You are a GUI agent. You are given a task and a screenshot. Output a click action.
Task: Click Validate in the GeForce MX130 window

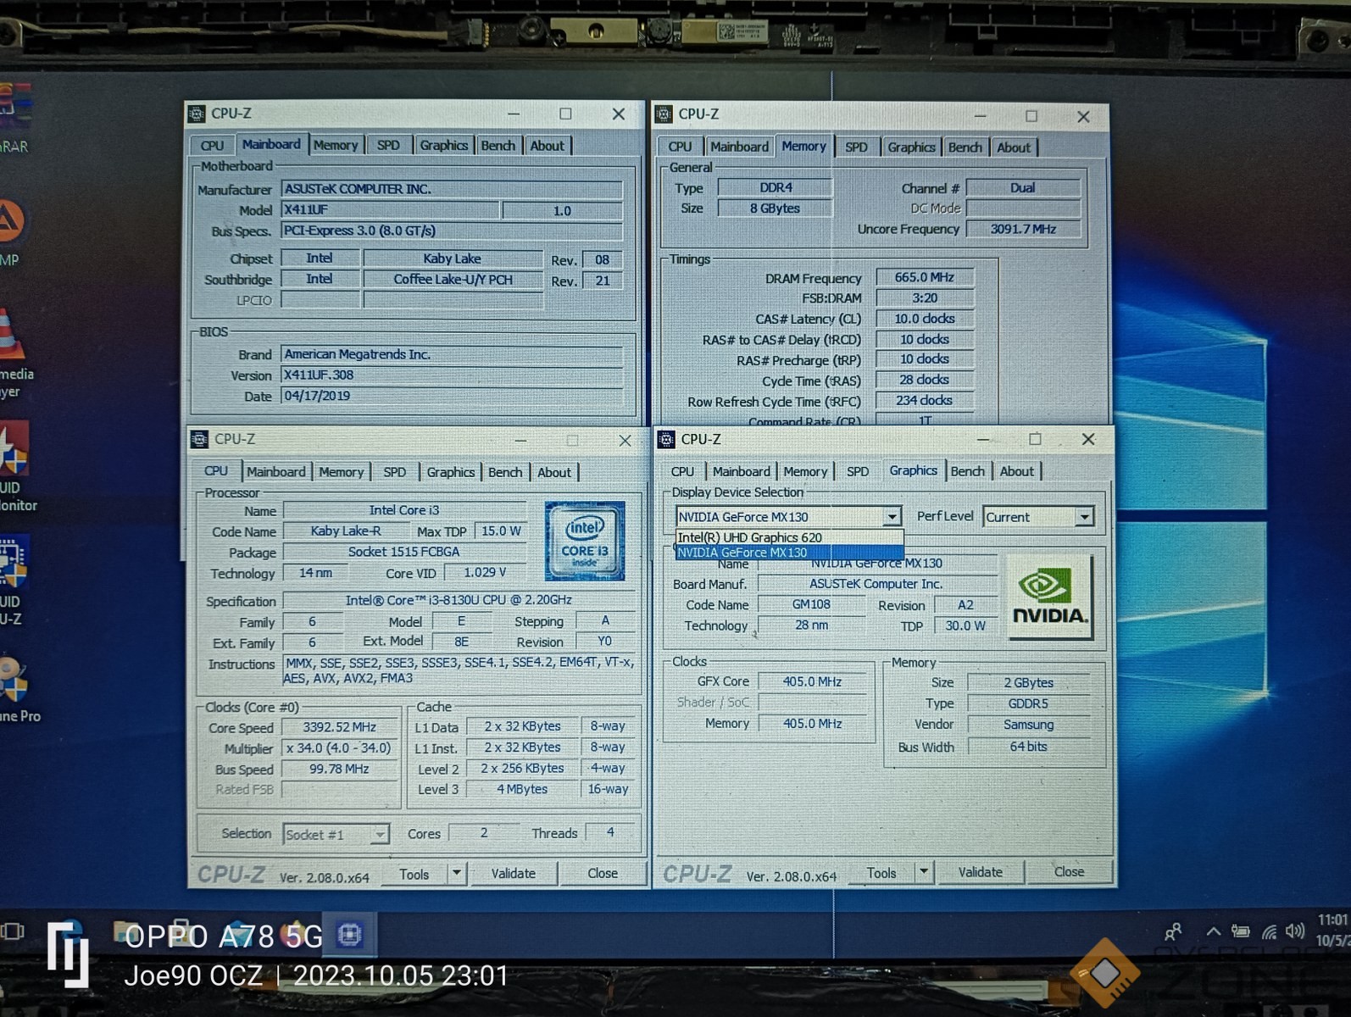[x=981, y=871]
